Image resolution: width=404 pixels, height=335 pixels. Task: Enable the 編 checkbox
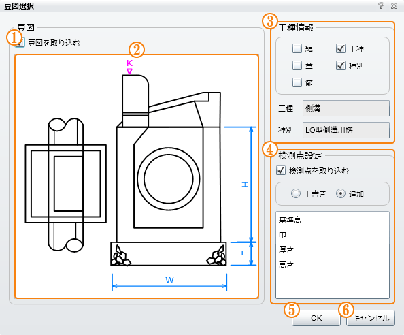pos(297,48)
